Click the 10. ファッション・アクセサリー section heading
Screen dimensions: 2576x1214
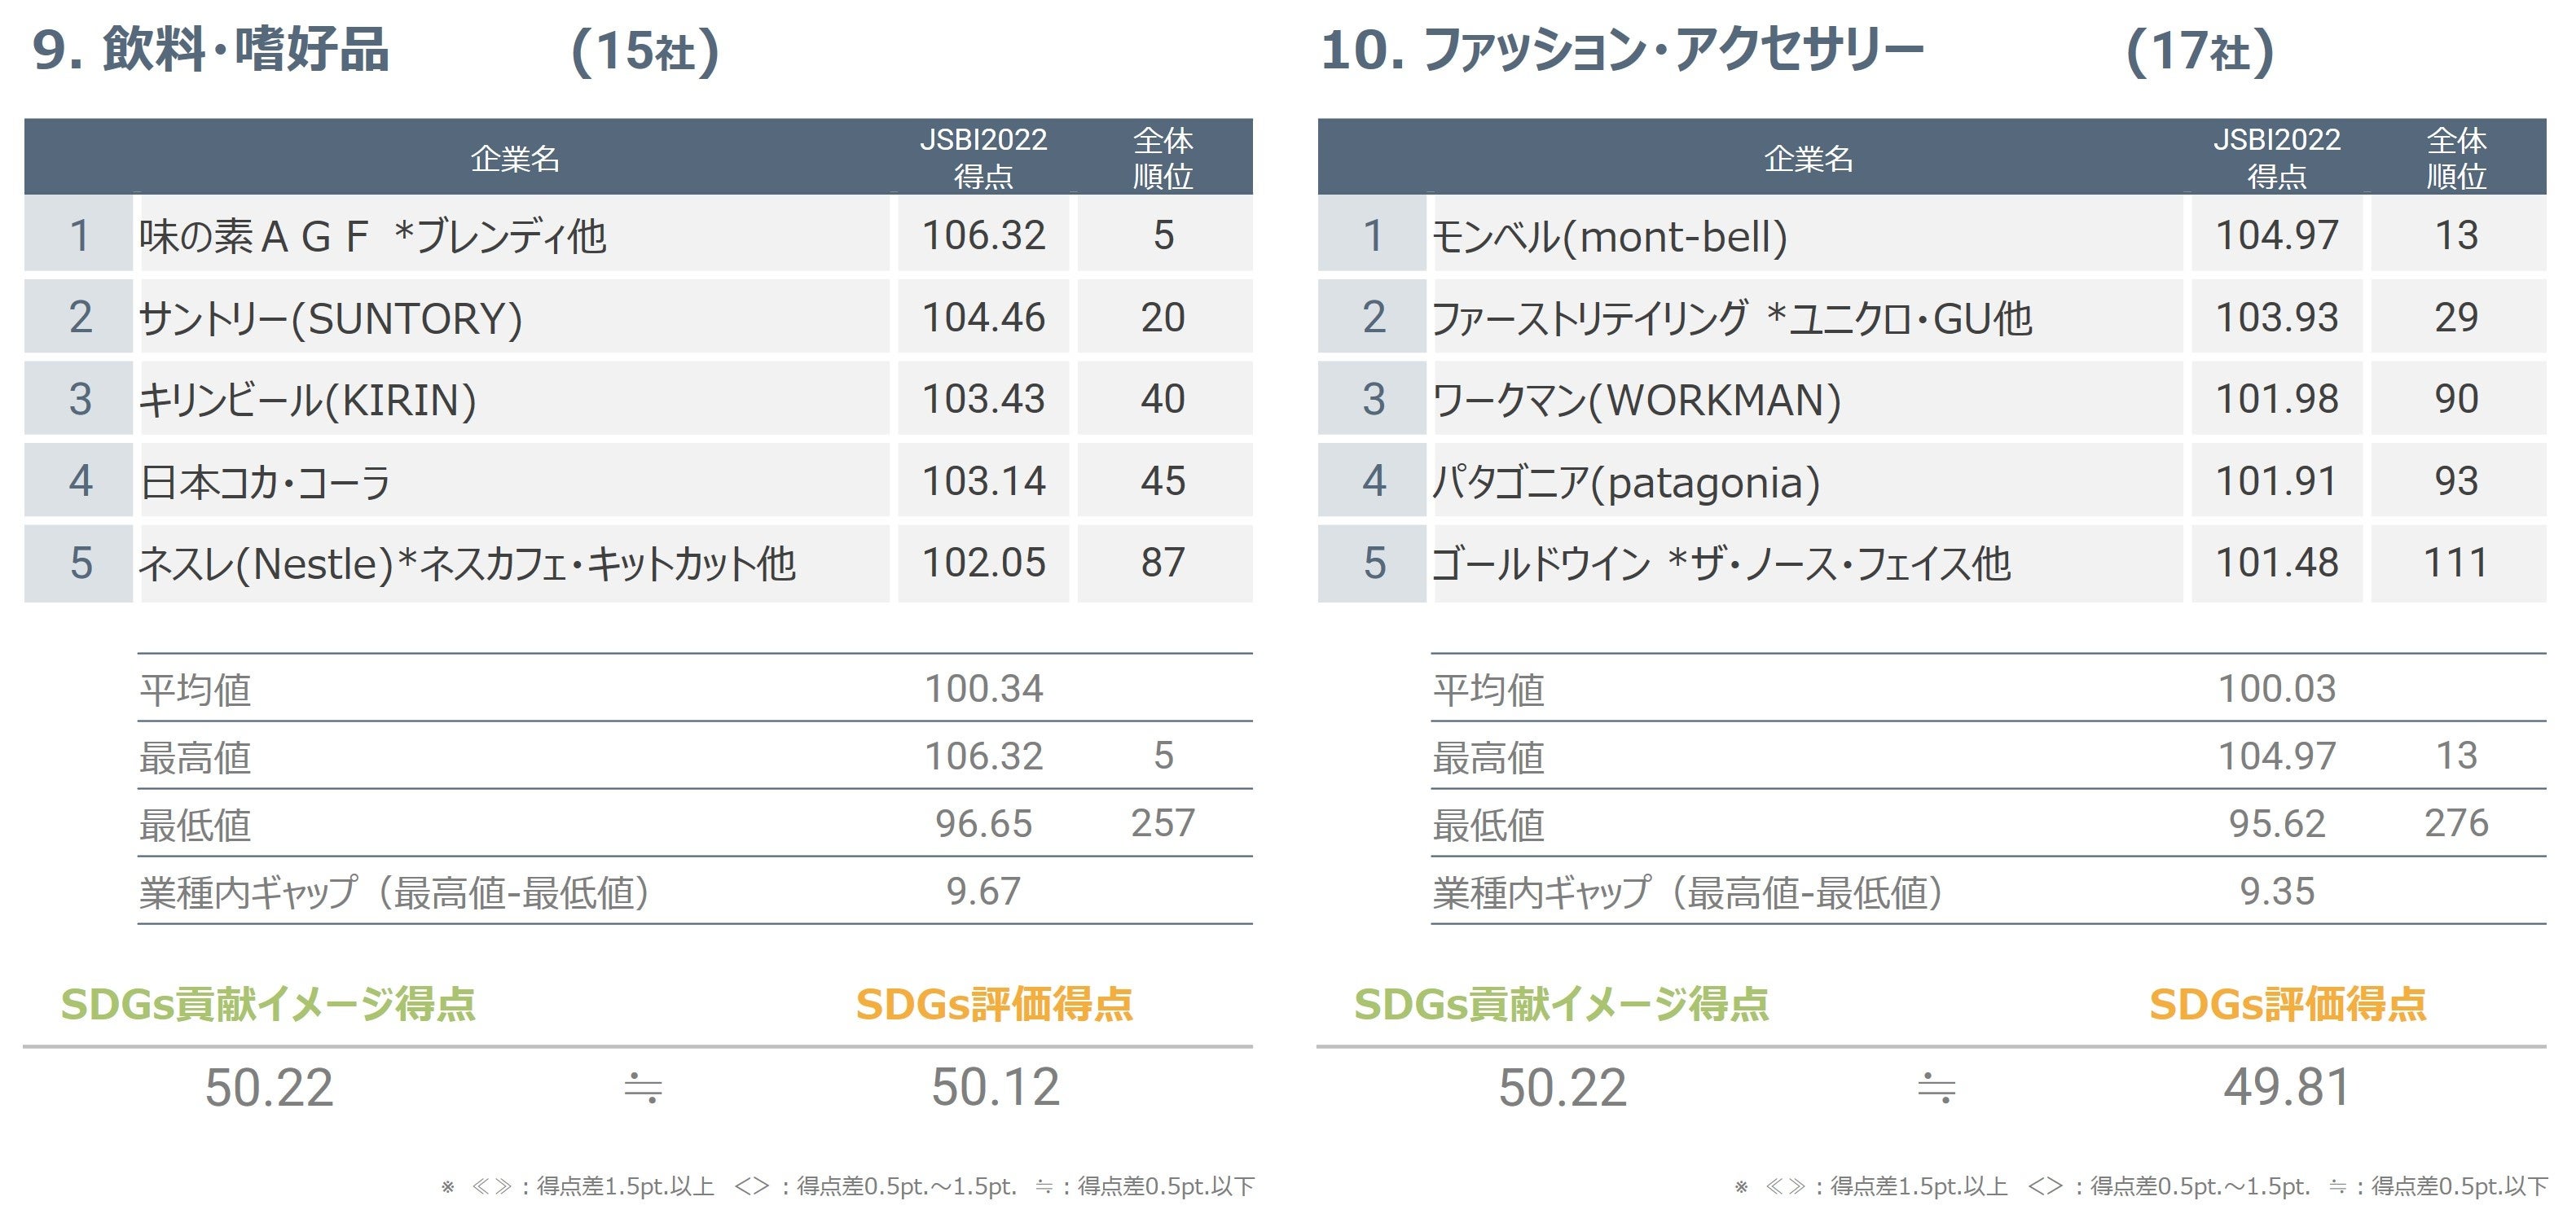[x=1621, y=50]
